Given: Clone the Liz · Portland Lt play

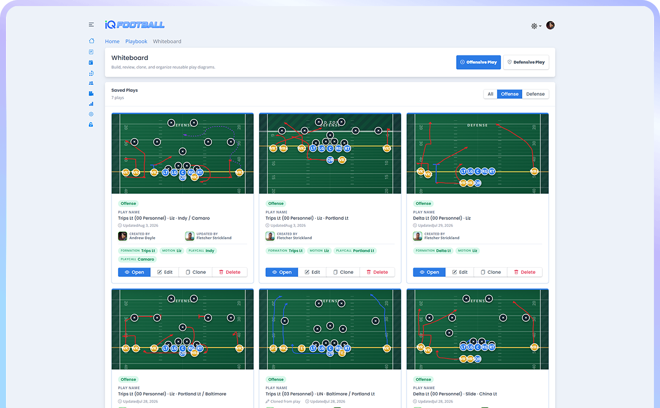Looking at the screenshot, I should (343, 272).
